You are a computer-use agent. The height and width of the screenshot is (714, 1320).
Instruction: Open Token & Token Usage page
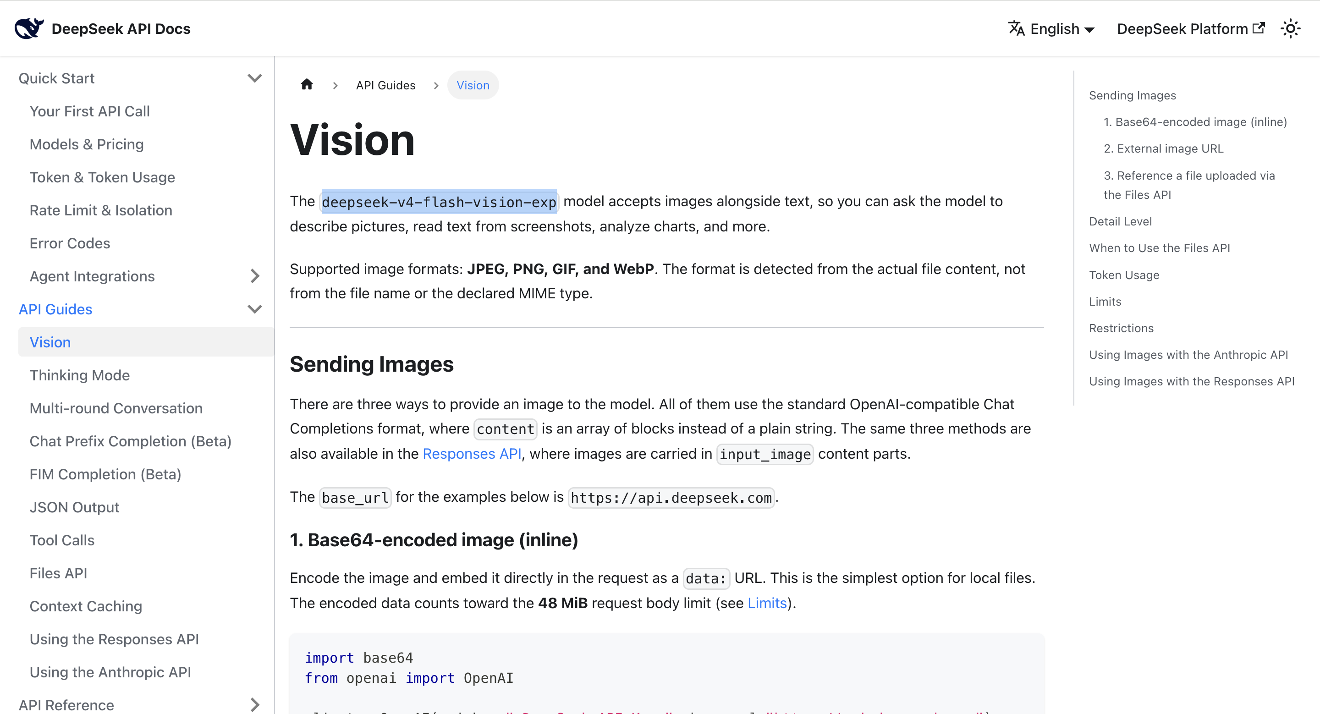click(x=103, y=177)
